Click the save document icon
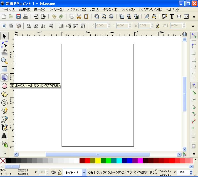This screenshot has width=198, height=177. [18, 16]
